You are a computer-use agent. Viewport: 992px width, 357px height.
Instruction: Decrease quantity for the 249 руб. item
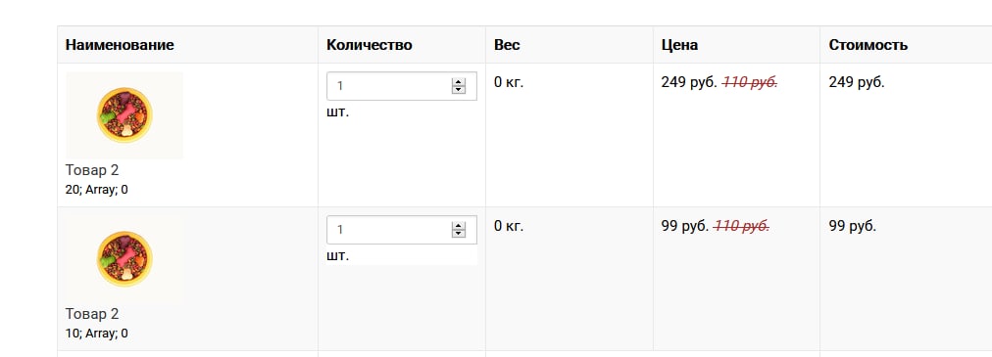point(459,90)
